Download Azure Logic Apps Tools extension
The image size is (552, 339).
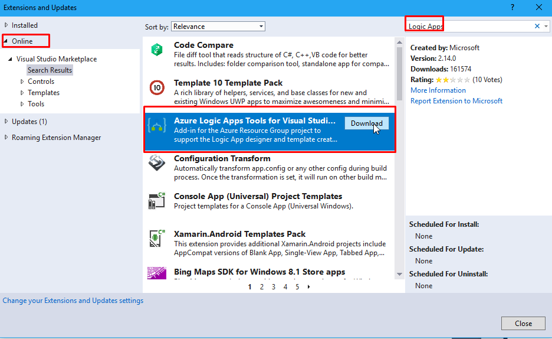[366, 123]
